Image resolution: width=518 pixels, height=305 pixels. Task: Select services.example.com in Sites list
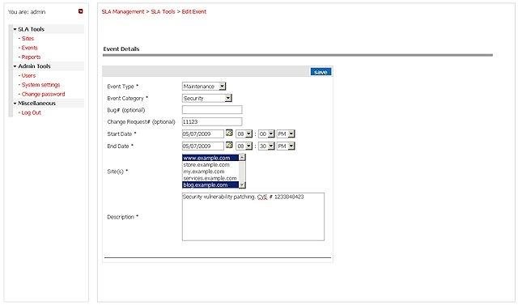(210, 178)
